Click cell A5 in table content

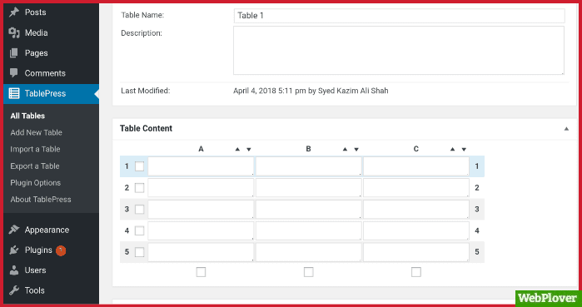[x=201, y=252]
